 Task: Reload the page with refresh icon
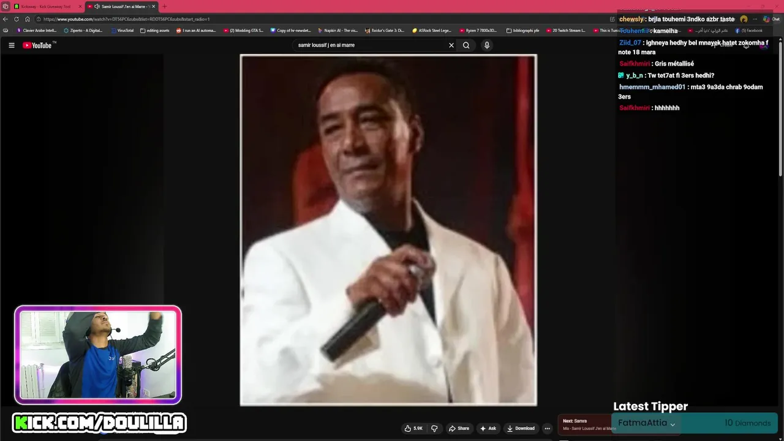tap(17, 19)
